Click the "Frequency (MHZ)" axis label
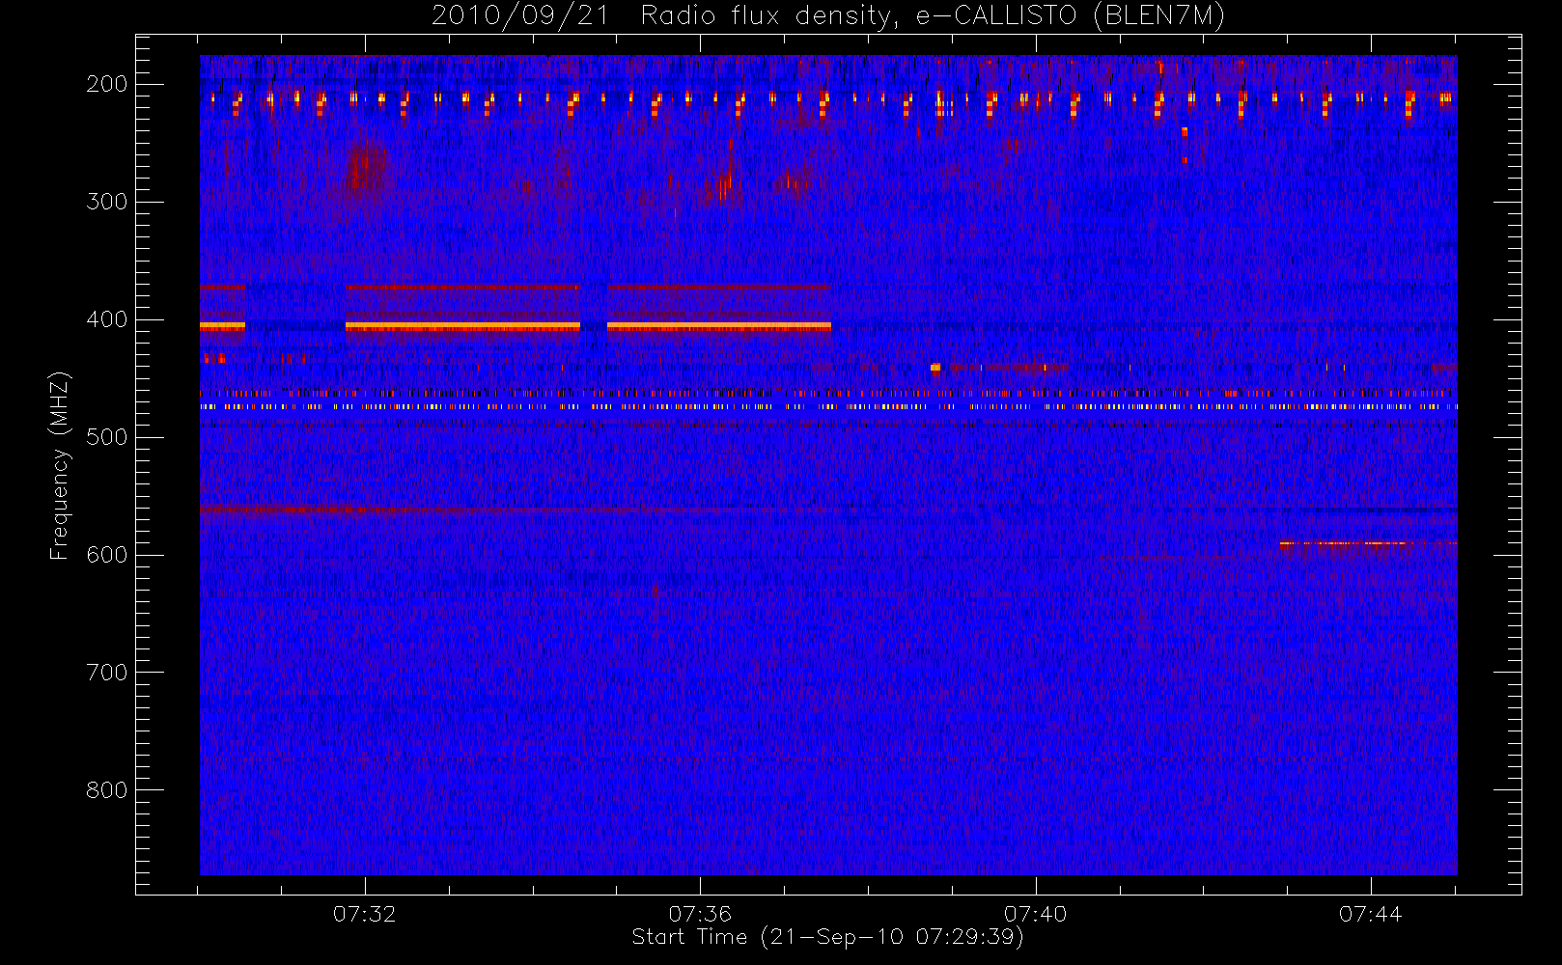 pyautogui.click(x=60, y=465)
